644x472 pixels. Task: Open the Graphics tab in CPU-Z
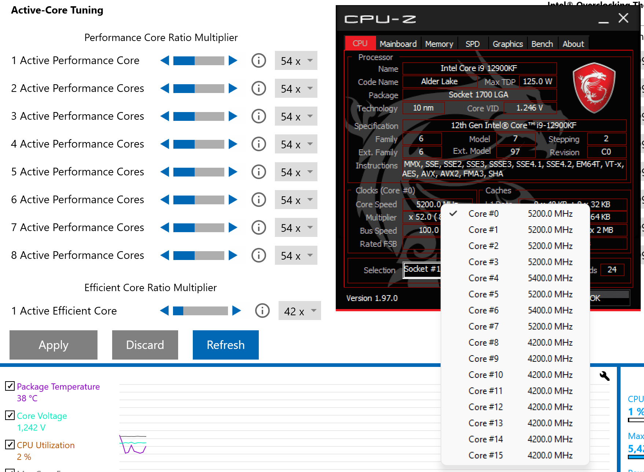pos(508,44)
